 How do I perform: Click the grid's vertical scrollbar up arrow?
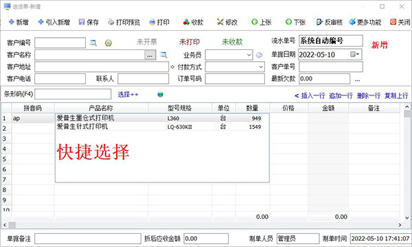click(407, 106)
